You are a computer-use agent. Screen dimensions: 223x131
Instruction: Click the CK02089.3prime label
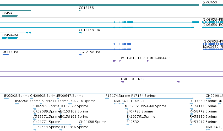point(47,111)
